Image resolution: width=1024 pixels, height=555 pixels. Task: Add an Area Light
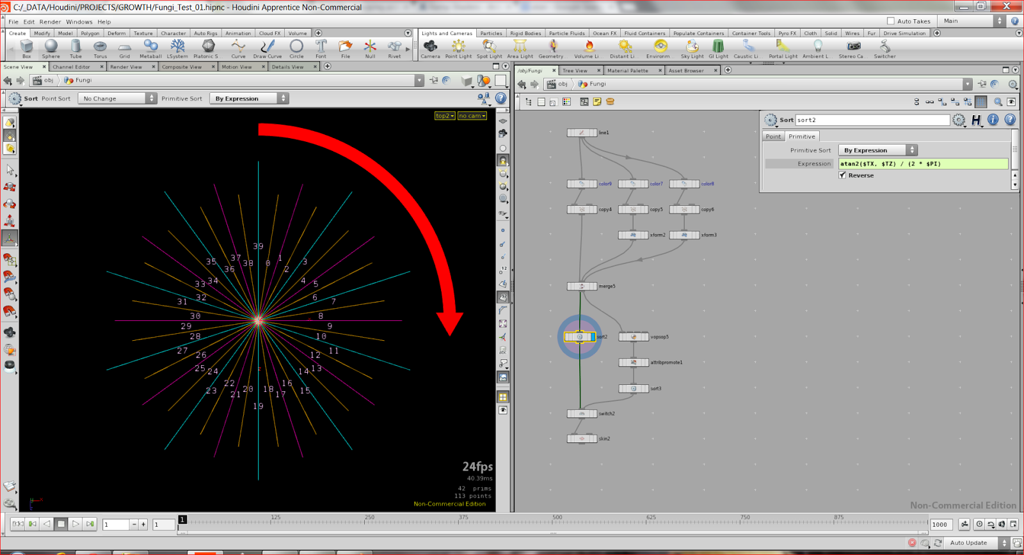[x=520, y=49]
